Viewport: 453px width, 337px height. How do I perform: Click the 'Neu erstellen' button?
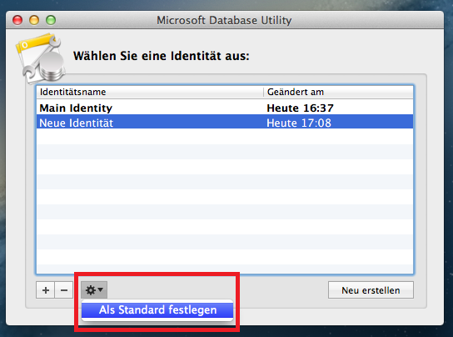click(371, 289)
